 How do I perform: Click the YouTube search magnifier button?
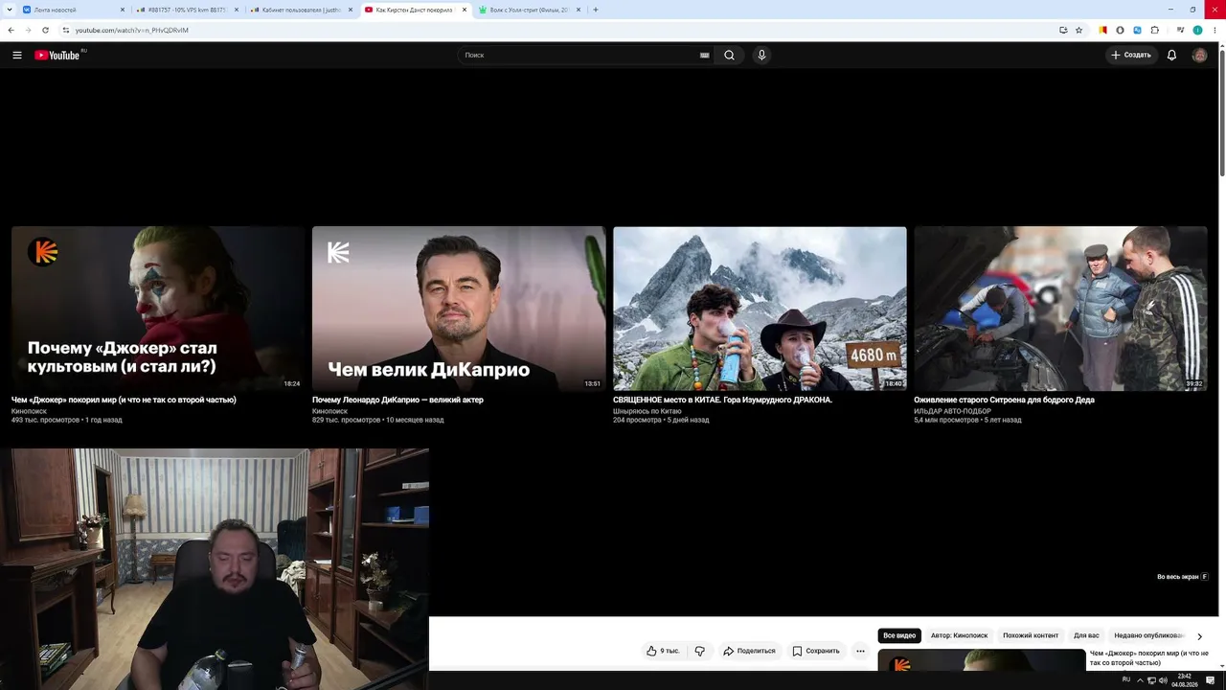point(729,56)
